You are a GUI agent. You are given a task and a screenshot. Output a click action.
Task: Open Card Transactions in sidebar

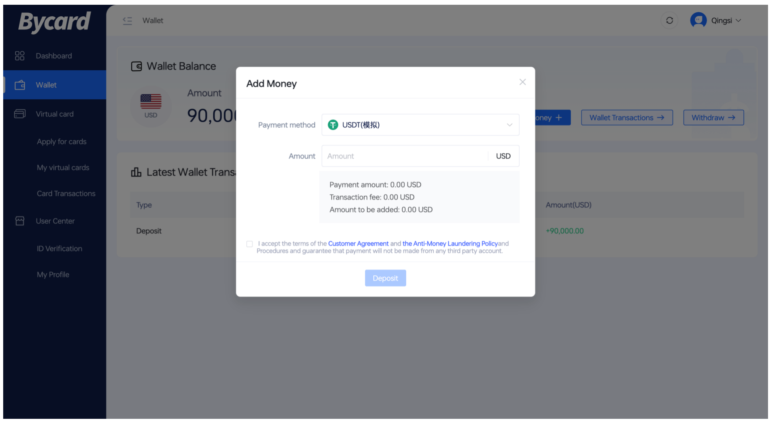66,194
